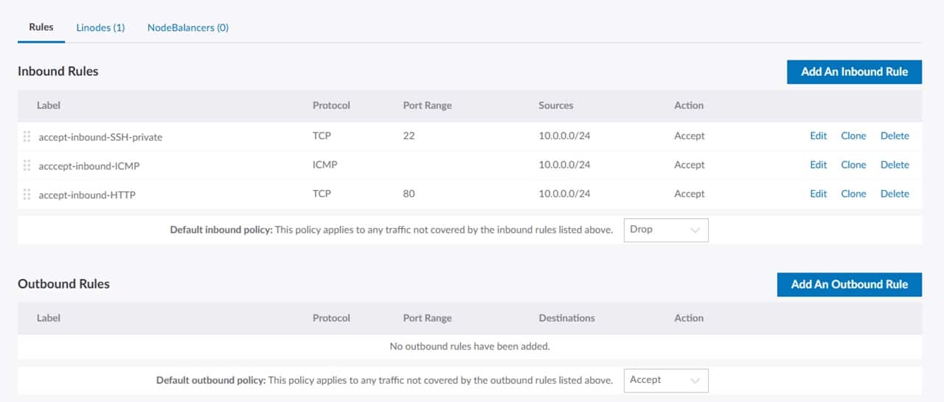Edit the acccept-inbound-ICMP rule
The image size is (944, 402).
click(818, 165)
